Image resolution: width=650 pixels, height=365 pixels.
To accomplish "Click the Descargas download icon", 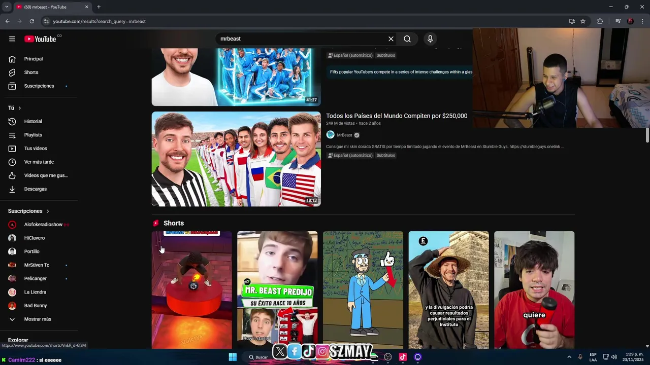I will 12,189.
